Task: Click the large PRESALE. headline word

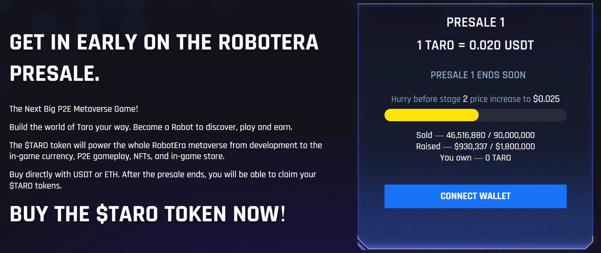Action: point(55,74)
